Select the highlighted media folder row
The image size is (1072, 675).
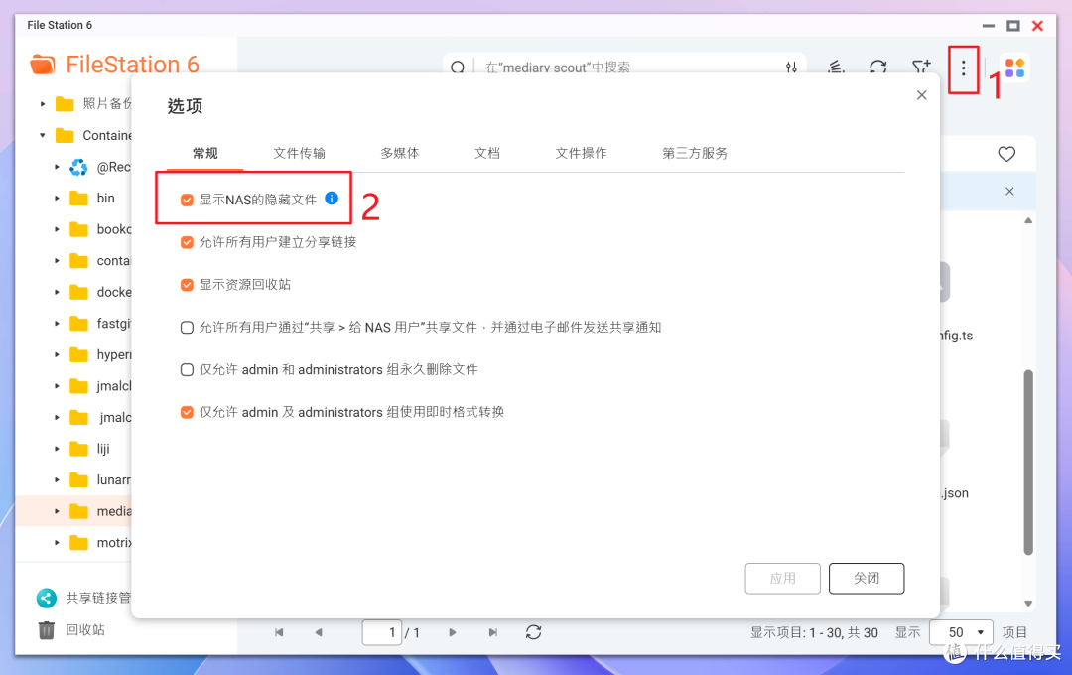73,511
